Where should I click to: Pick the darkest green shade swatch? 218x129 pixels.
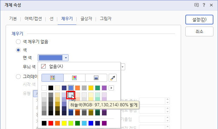click(97, 113)
